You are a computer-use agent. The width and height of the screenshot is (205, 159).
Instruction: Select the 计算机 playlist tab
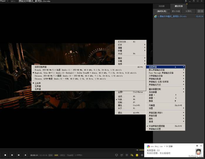[x=189, y=11]
